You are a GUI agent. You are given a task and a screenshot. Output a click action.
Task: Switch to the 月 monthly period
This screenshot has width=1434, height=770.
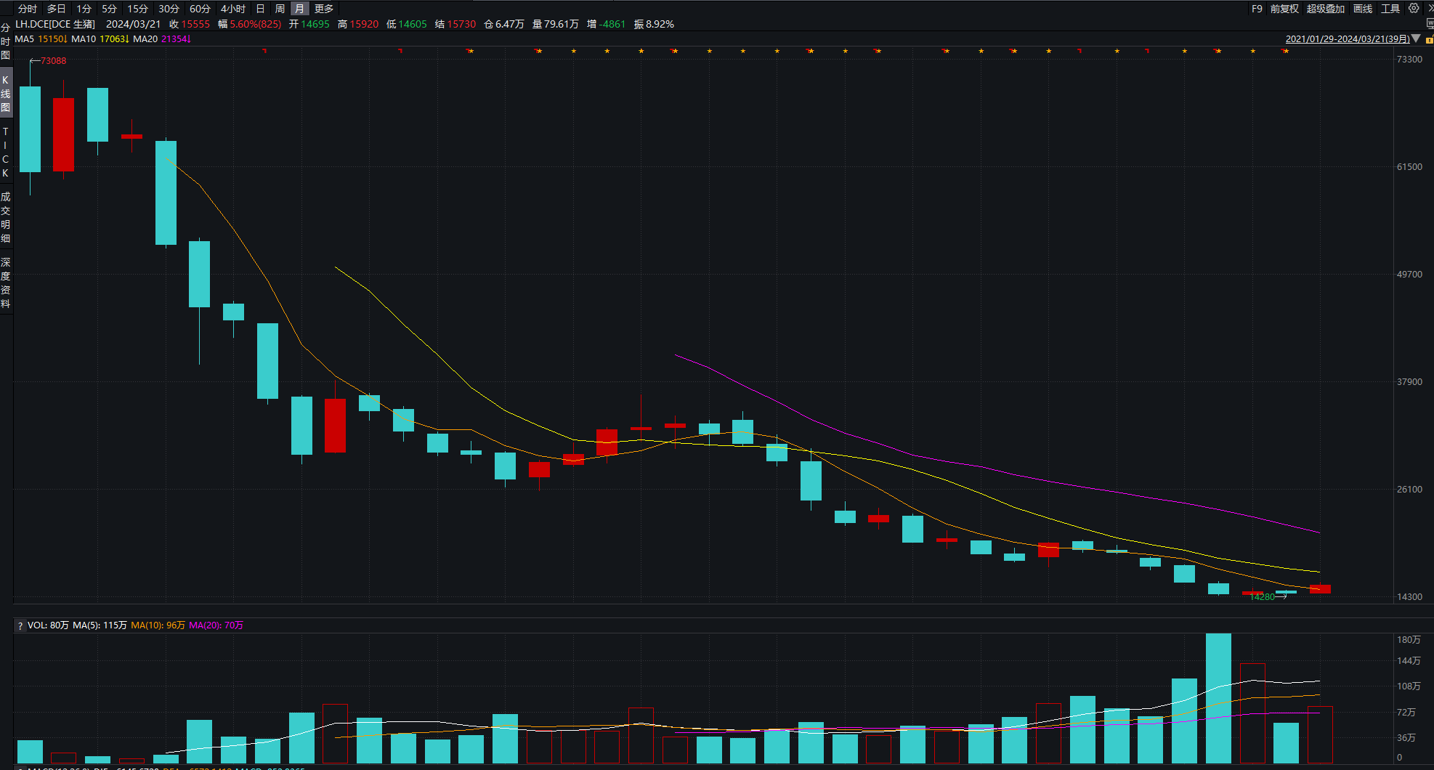(x=299, y=9)
